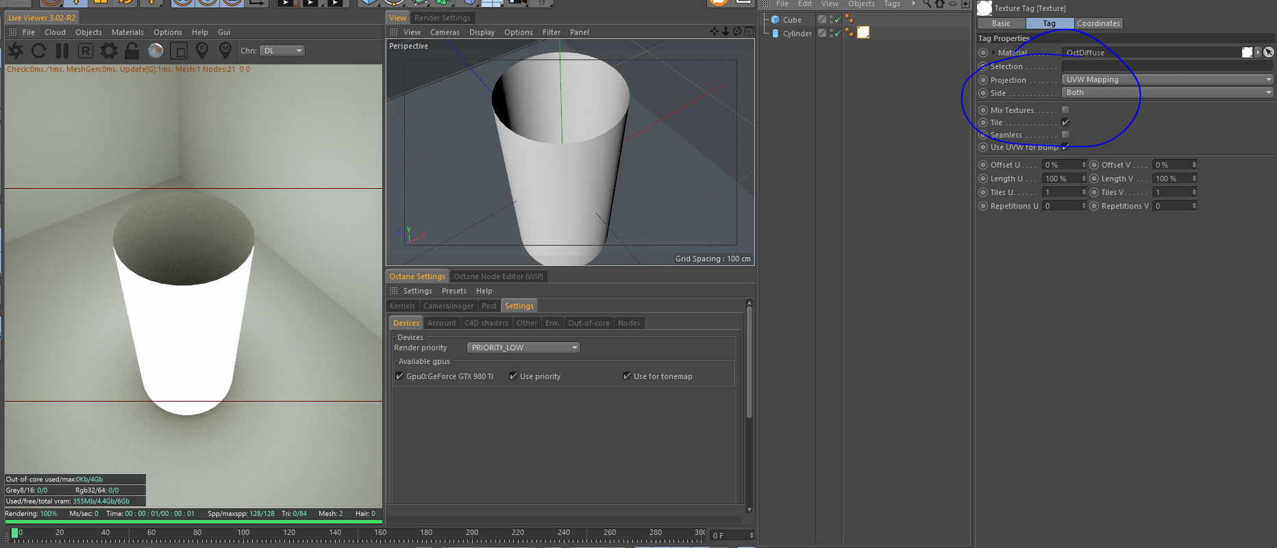Screen dimensions: 1277x548
Task: Select the texture tag on Cylinder
Action: [x=863, y=33]
